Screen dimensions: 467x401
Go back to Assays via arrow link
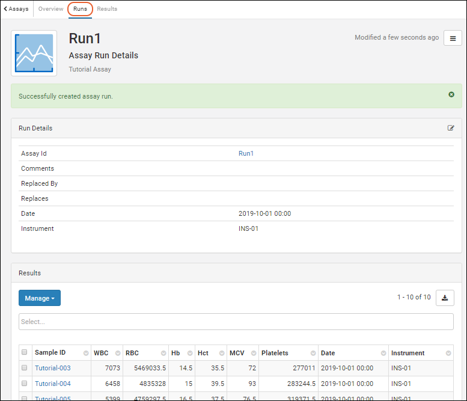coord(16,9)
